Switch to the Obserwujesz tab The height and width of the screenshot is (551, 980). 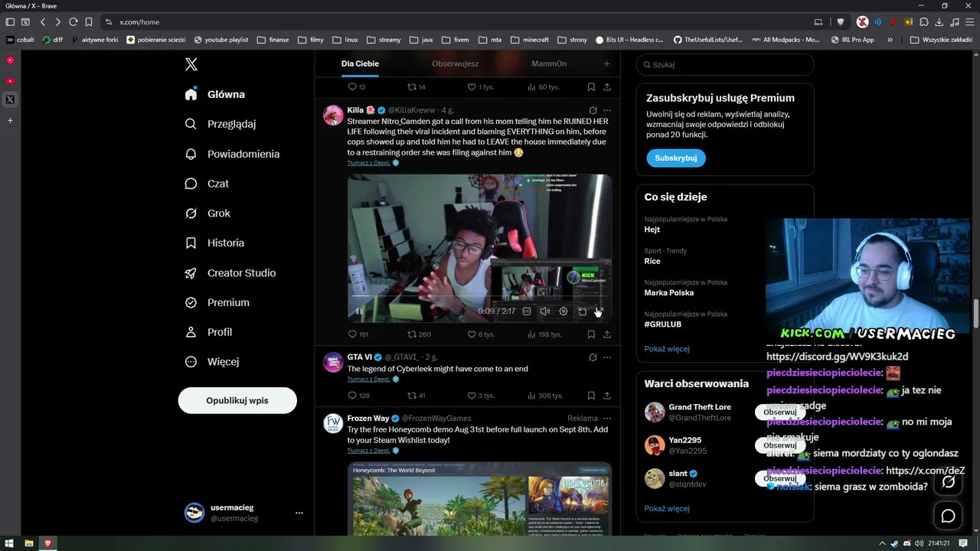click(x=455, y=64)
